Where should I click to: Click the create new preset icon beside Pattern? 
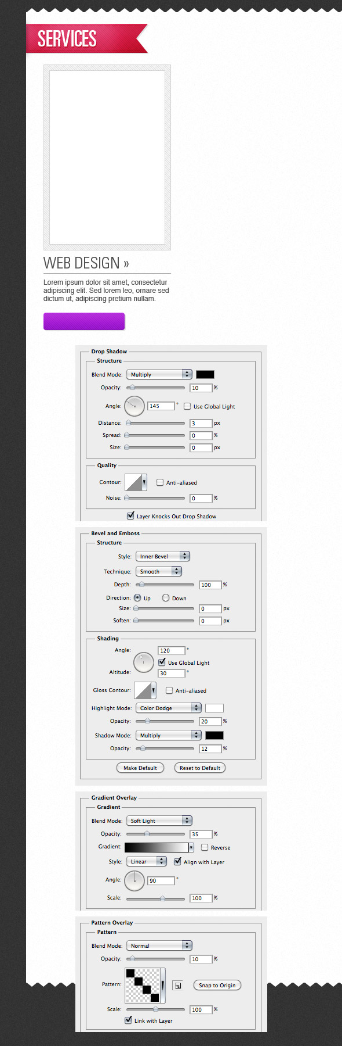click(x=178, y=985)
